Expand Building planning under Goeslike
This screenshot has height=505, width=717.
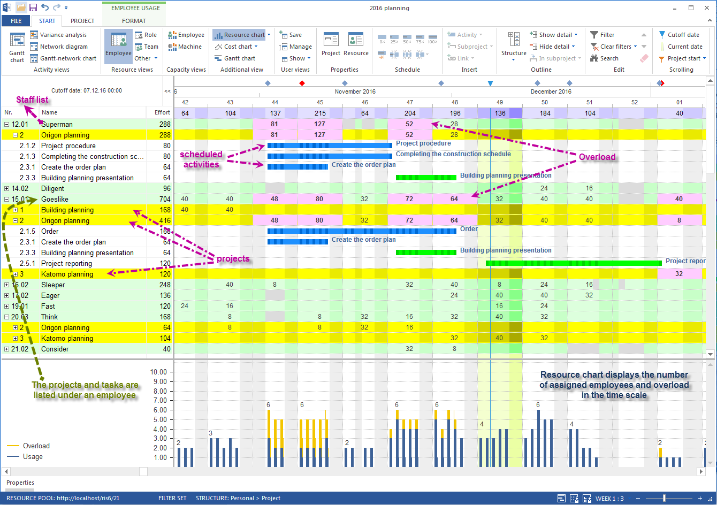pyautogui.click(x=16, y=210)
